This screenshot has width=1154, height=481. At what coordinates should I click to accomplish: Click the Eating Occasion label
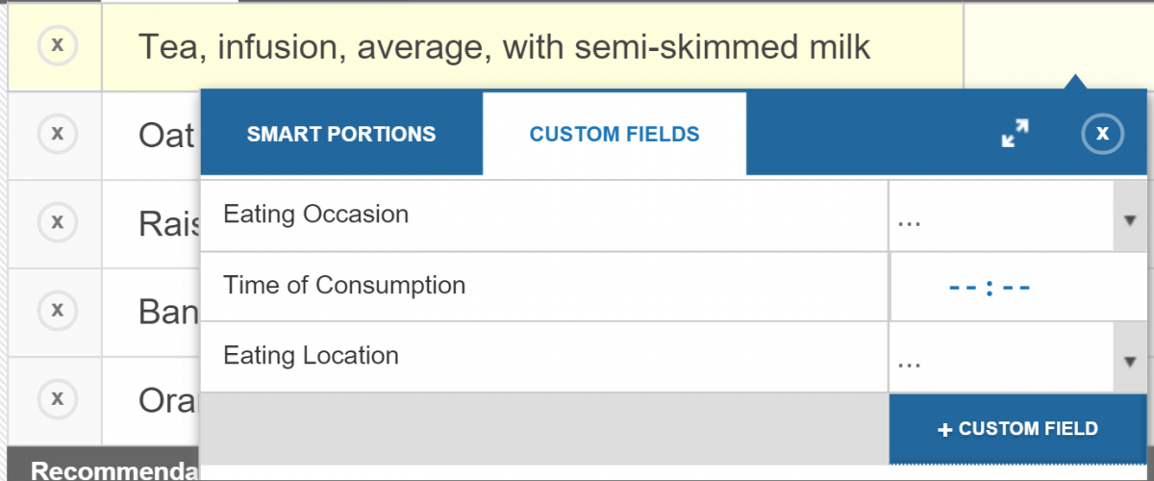(315, 215)
